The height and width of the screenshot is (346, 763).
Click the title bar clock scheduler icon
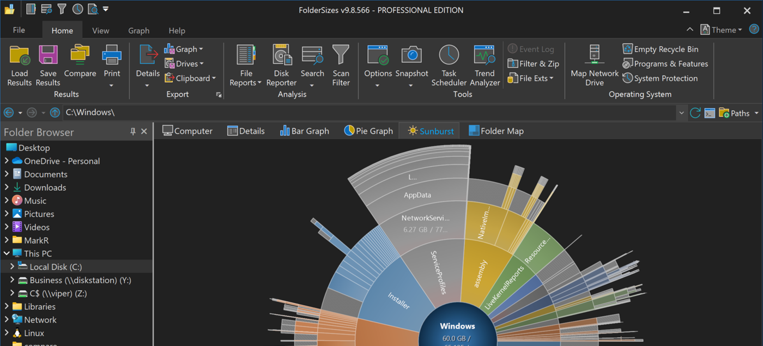pos(77,9)
